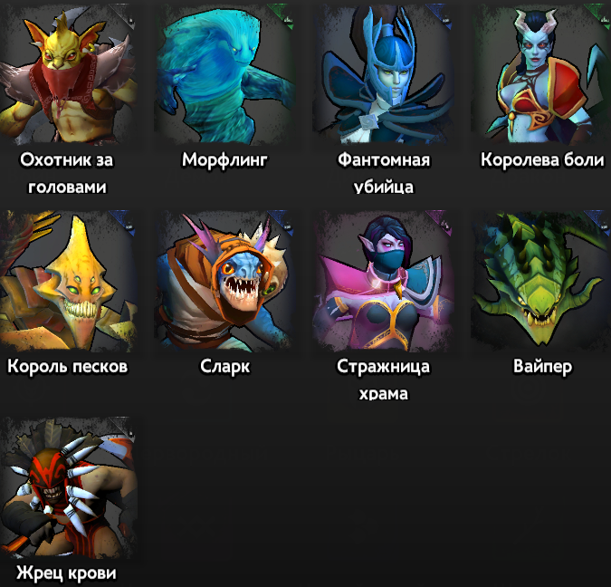Pick the Фантомная убийца hero portrait

384,73
